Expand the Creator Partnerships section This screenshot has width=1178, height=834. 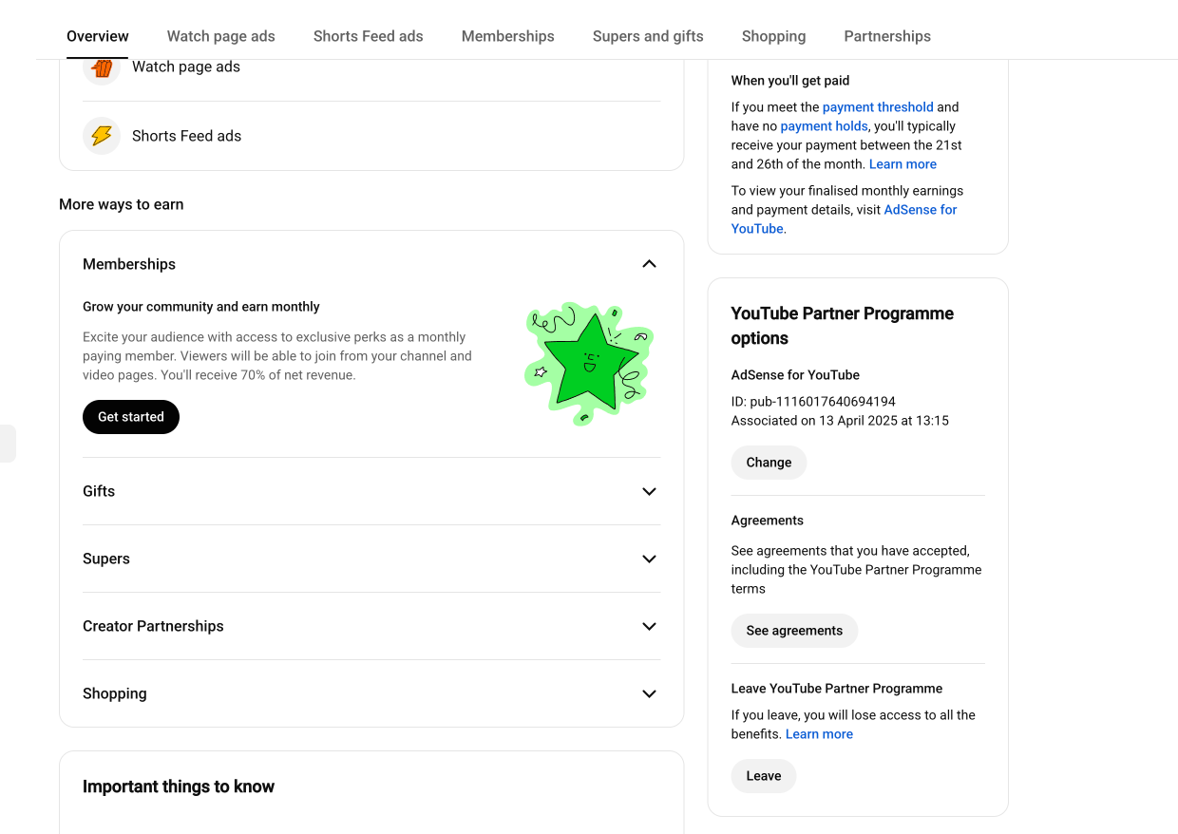tap(649, 626)
